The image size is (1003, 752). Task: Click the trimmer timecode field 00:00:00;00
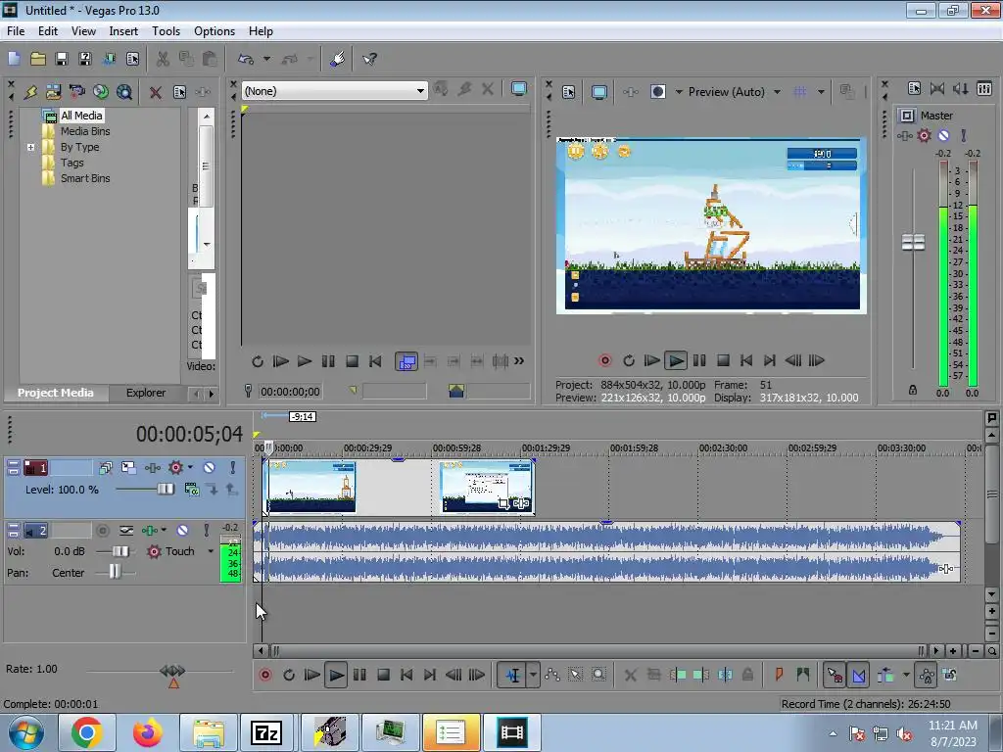pyautogui.click(x=290, y=392)
